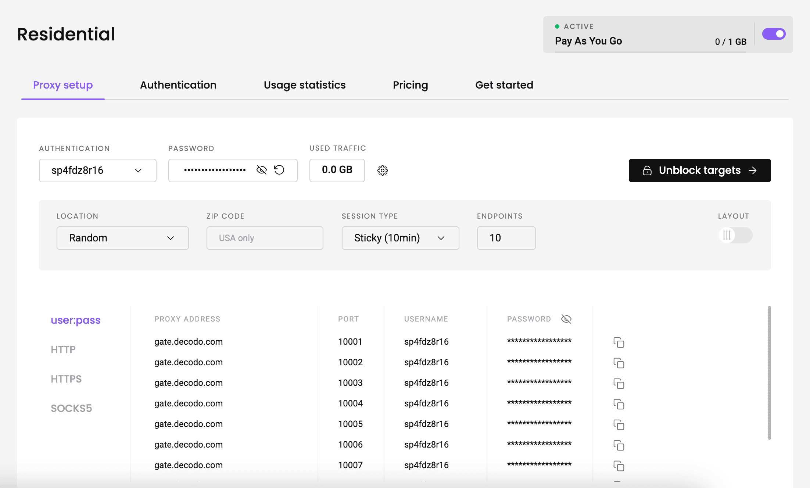
Task: Copy the proxy row with port 10007
Action: point(619,466)
